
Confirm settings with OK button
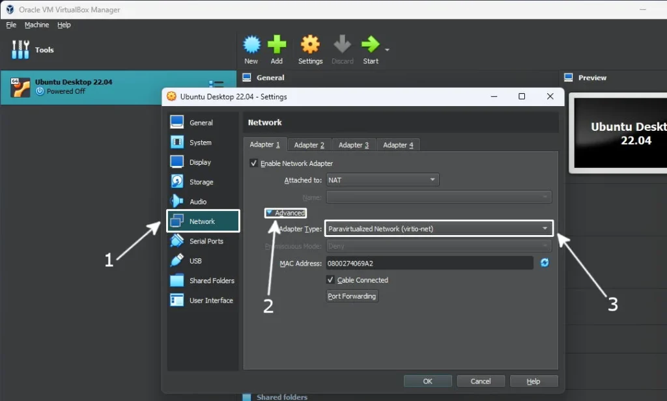point(427,381)
